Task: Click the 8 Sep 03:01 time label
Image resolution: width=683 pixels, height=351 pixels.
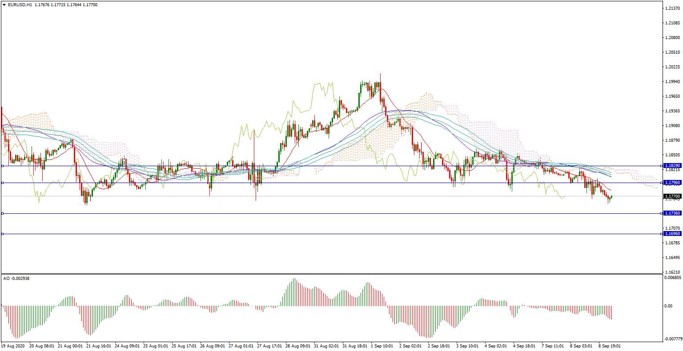Action: [581, 346]
